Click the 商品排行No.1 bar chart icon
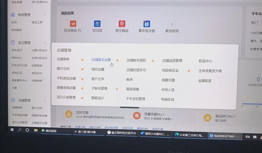This screenshot has width=262, height=153. point(208,118)
